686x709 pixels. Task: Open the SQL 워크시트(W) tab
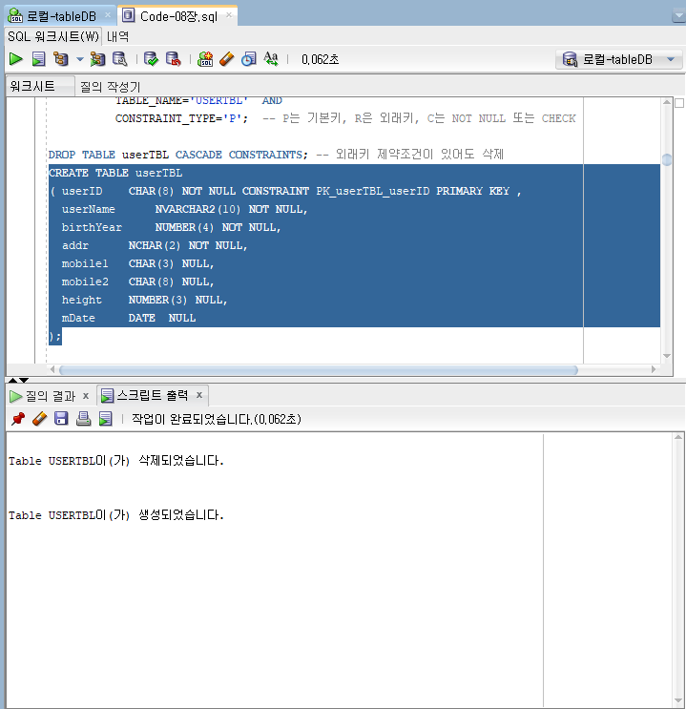point(53,36)
